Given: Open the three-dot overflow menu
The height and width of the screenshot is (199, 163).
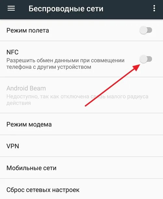Looking at the screenshot, I should coord(154,9).
